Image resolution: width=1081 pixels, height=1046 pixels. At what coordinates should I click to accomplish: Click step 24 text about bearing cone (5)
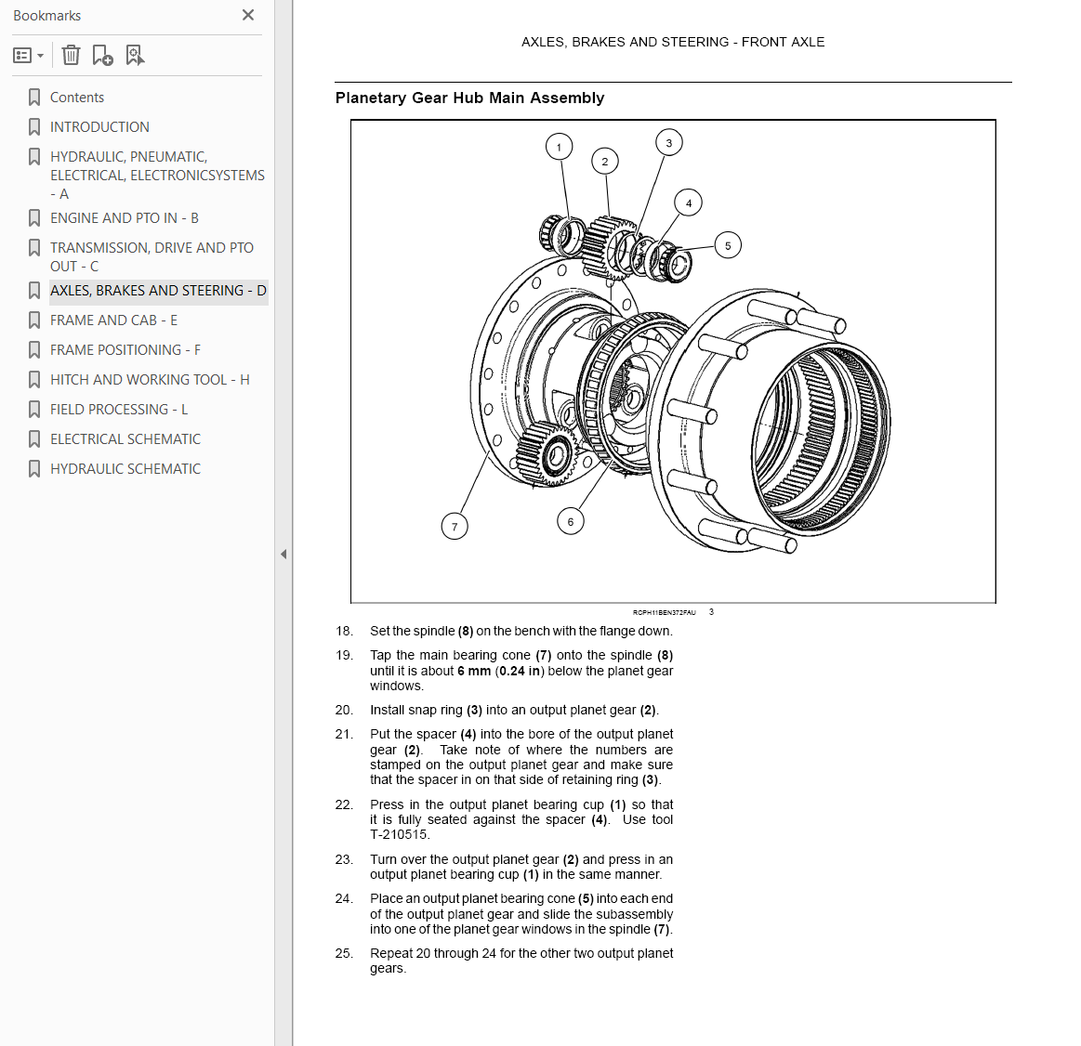[x=521, y=914]
